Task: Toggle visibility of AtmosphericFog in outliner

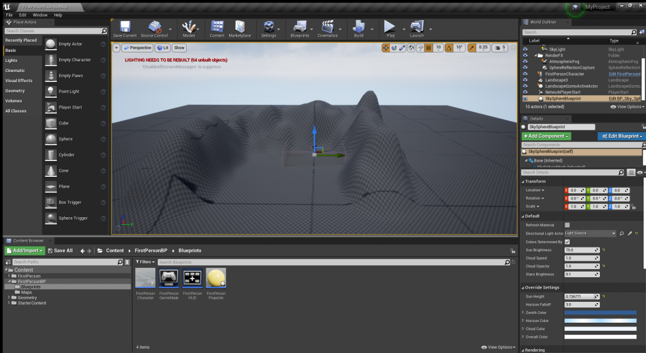Action: click(525, 61)
